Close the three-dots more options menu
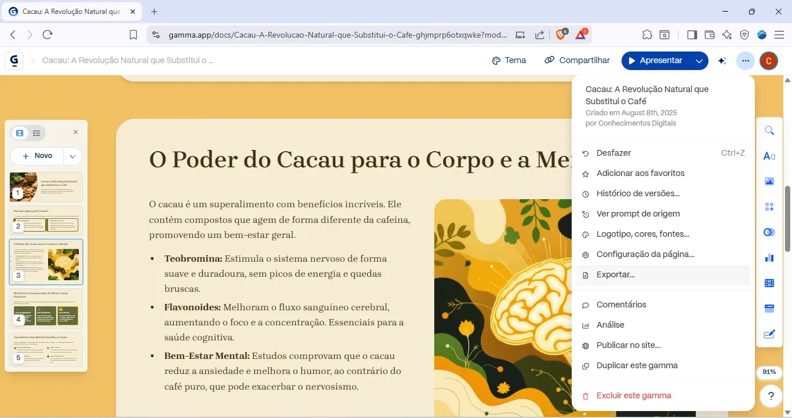 (x=746, y=61)
